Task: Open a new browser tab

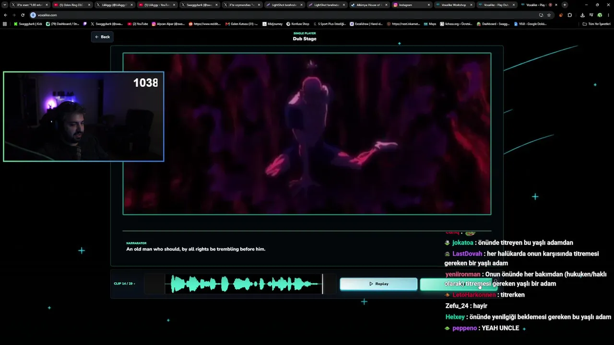Action: tap(565, 5)
